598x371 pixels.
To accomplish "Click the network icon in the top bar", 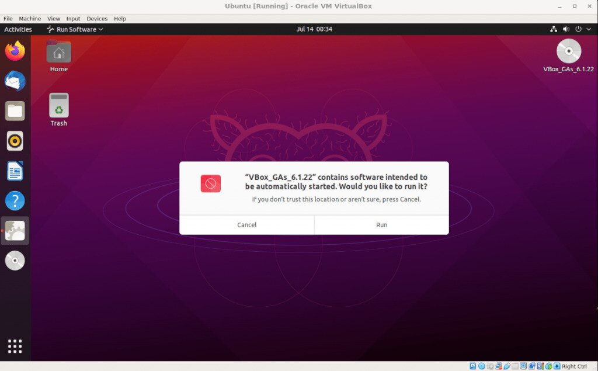I will click(x=554, y=29).
